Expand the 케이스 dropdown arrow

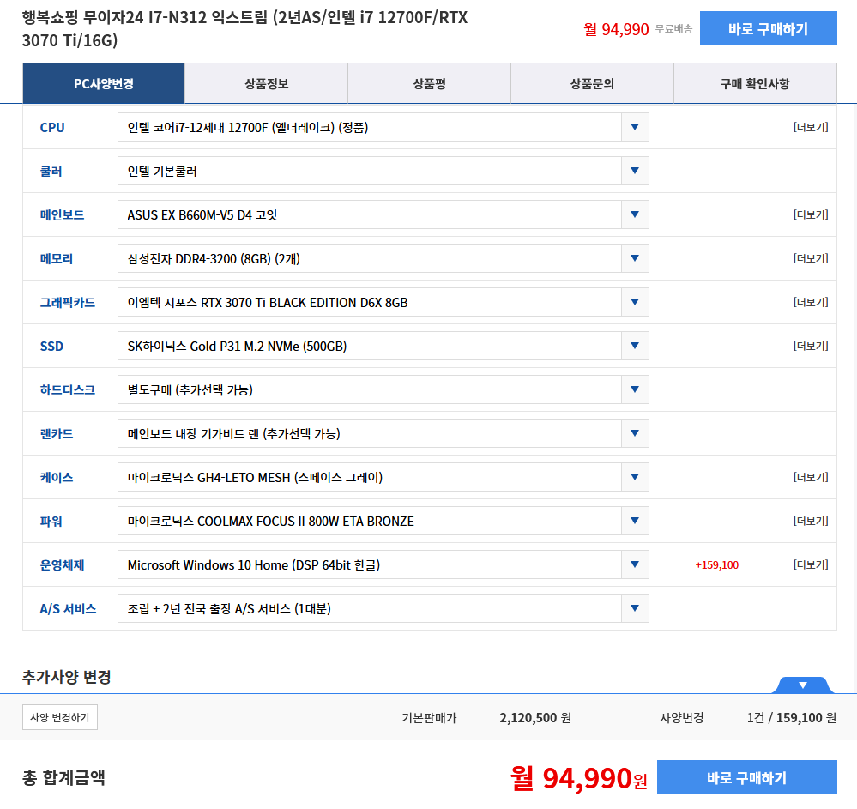pyautogui.click(x=635, y=477)
